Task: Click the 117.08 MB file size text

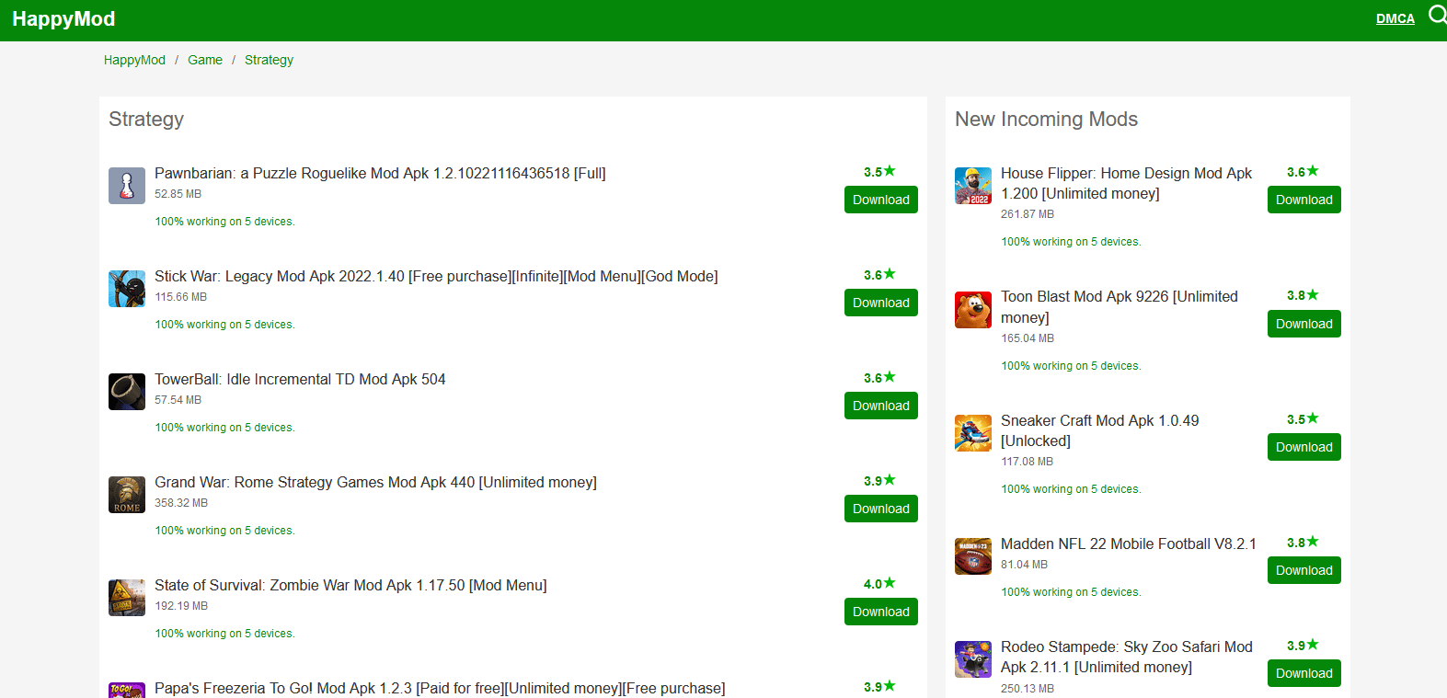Action: pyautogui.click(x=1027, y=462)
